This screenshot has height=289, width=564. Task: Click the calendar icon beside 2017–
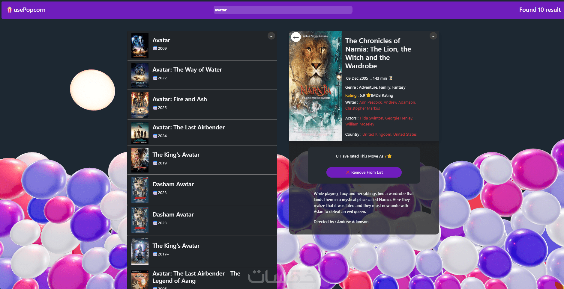tap(155, 254)
